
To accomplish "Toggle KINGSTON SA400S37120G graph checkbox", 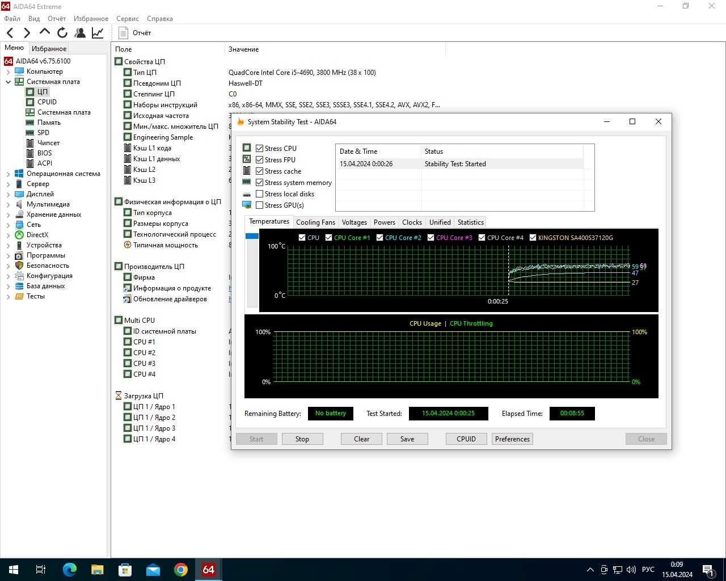I will pyautogui.click(x=533, y=238).
